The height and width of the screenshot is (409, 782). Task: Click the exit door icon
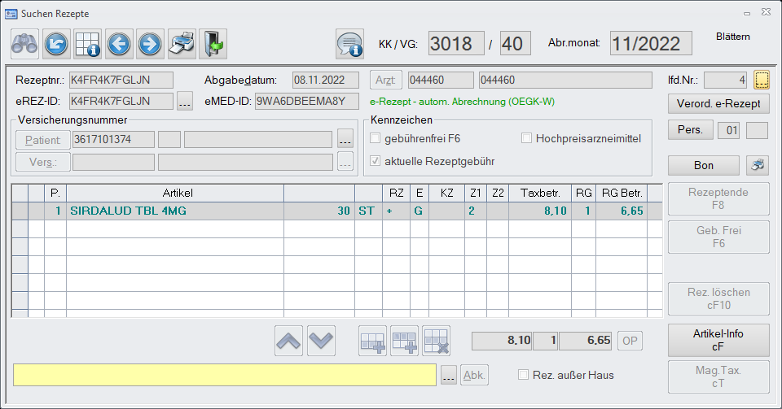tap(213, 42)
